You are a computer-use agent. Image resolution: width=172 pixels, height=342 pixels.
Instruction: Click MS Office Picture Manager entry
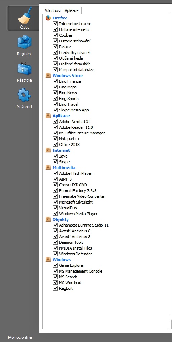click(82, 133)
